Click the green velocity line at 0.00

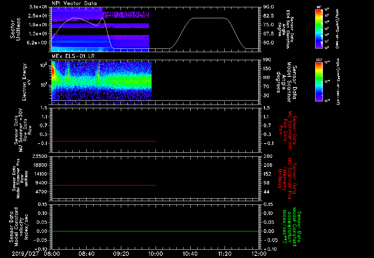click(155, 231)
